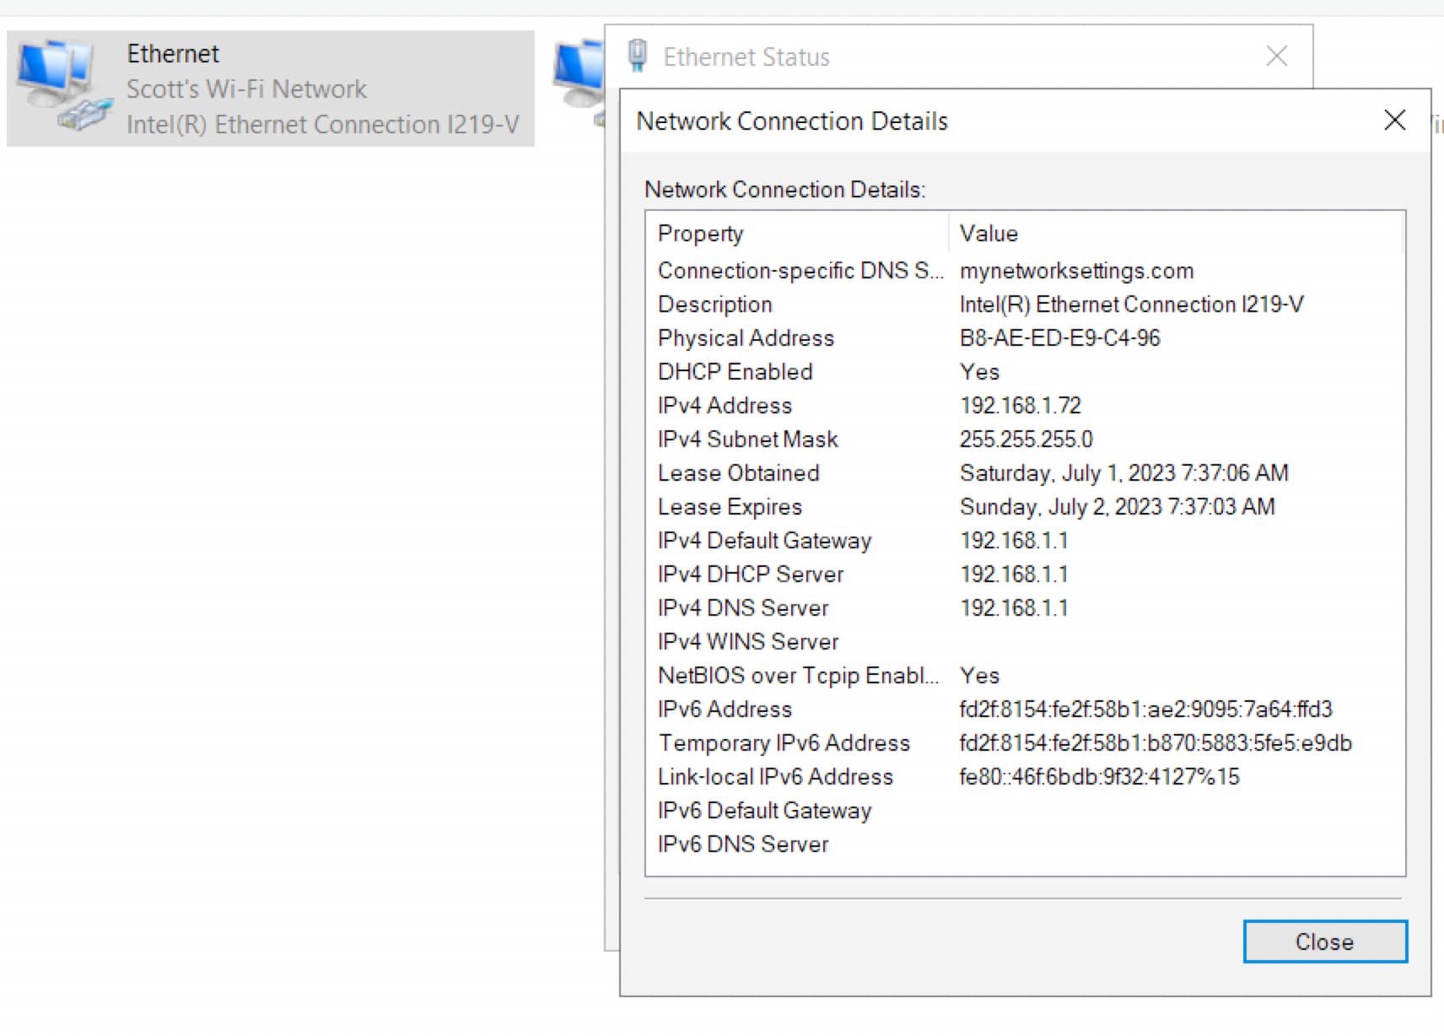Select the Physical Address property
The image size is (1444, 1036).
click(x=746, y=338)
